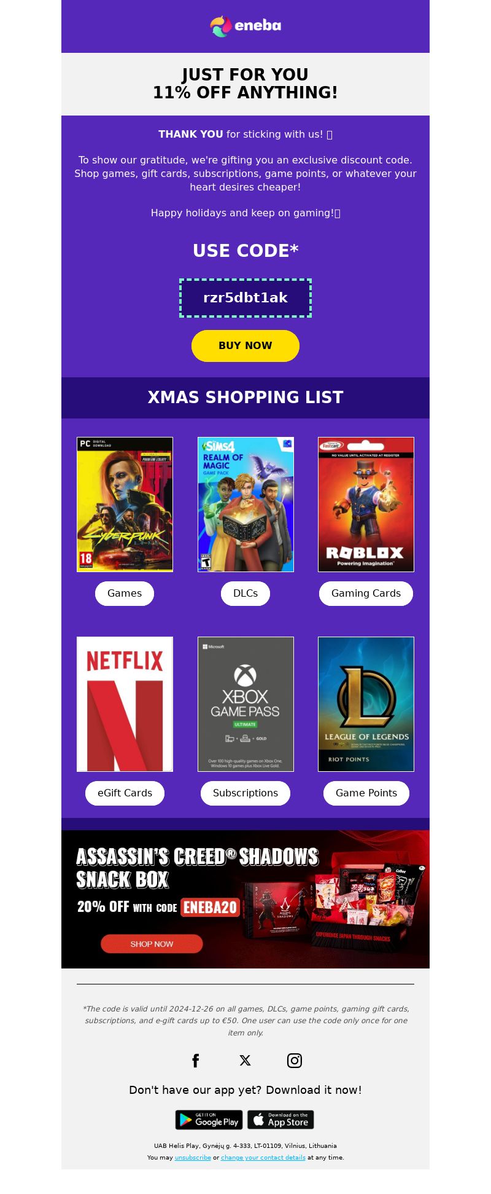This screenshot has width=491, height=1194.
Task: Open the Roblox gift card thumbnail
Action: pos(366,505)
